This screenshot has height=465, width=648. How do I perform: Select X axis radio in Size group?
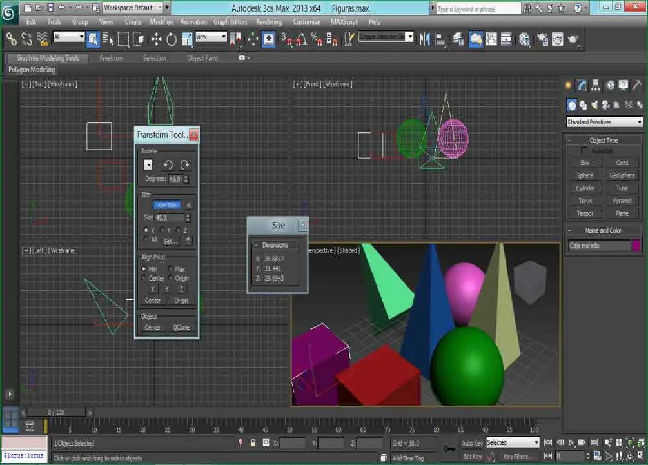click(x=146, y=230)
